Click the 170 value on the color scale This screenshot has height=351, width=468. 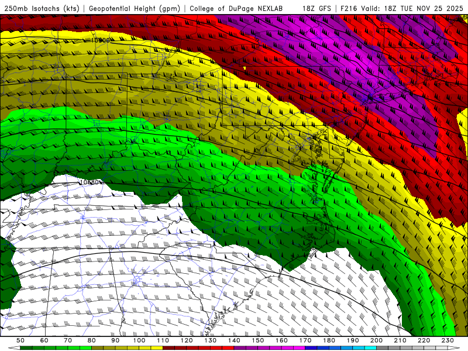pos(305,340)
